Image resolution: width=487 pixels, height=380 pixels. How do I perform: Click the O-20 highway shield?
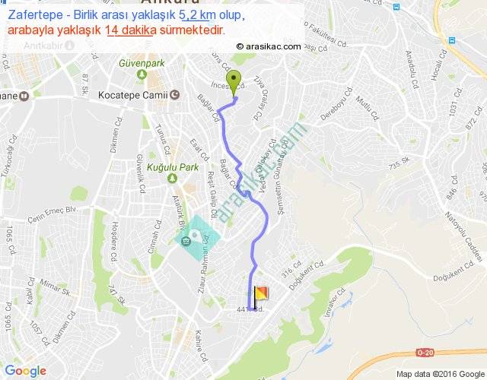click(425, 353)
